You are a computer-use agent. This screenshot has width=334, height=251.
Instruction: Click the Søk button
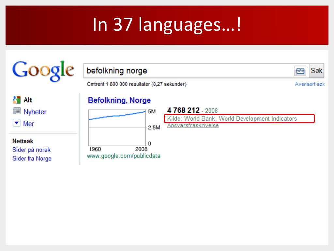coord(316,71)
